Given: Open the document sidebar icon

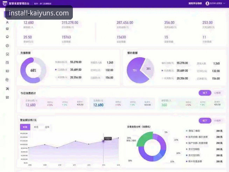Looking at the screenshot, I should (x=7, y=54).
